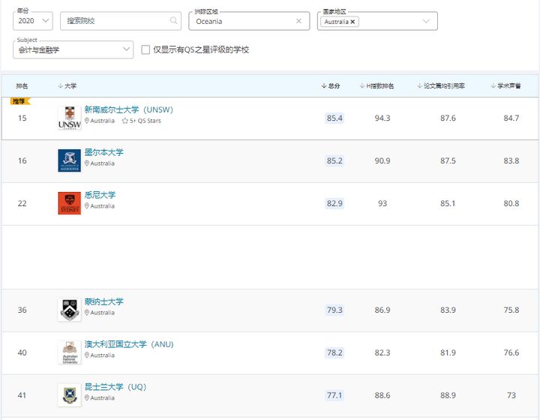Click the 蒙纳士大学 location pin icon

(x=87, y=313)
